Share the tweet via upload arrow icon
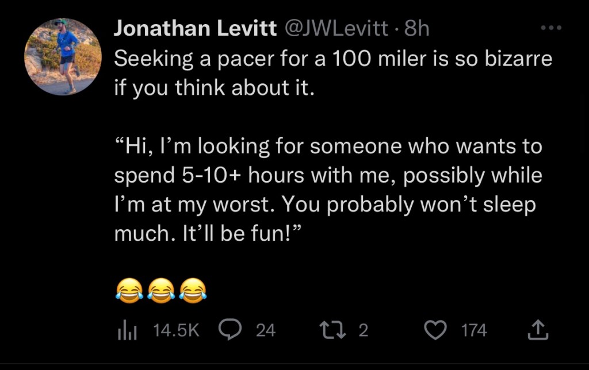 pos(538,330)
